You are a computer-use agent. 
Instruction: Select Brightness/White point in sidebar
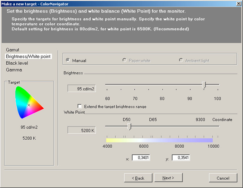28,56
